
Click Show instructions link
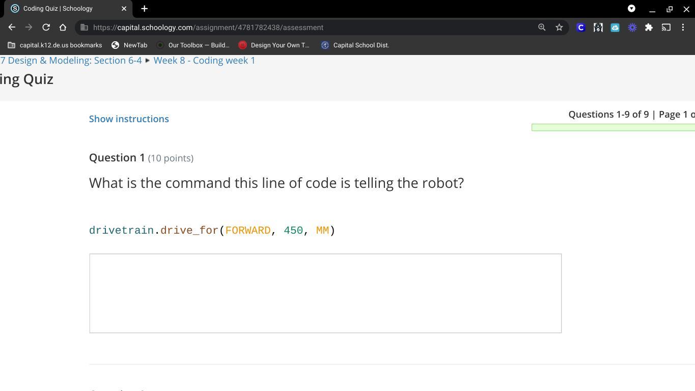tap(129, 119)
